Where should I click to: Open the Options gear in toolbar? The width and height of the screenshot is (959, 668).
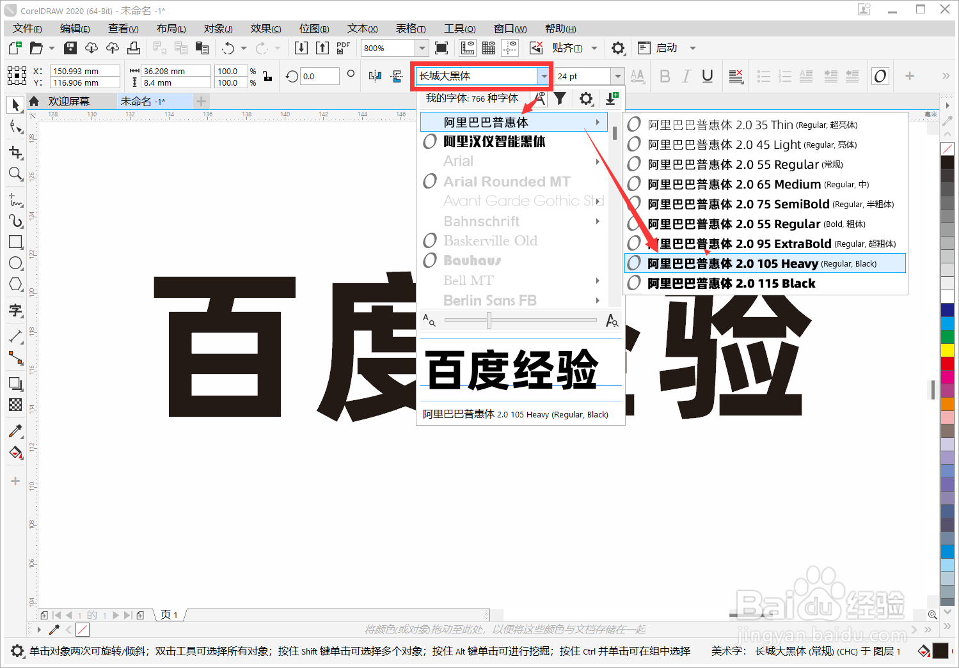coord(618,48)
